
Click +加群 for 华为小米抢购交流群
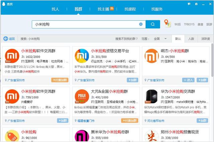tap(202, 120)
